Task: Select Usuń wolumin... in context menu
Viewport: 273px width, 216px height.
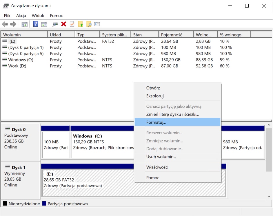Action: (161, 157)
